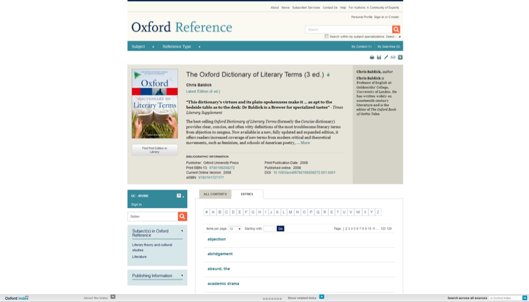The image size is (529, 302).
Task: Click the Oxford Index search icon in bottom bar
Action: 525,298
